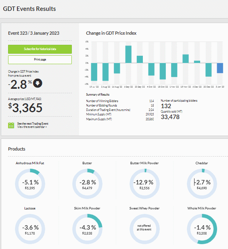Click the green calendar icon

tap(11, 125)
